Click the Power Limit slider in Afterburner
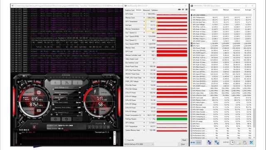Screen dimensions: 266x150 point(66,95)
